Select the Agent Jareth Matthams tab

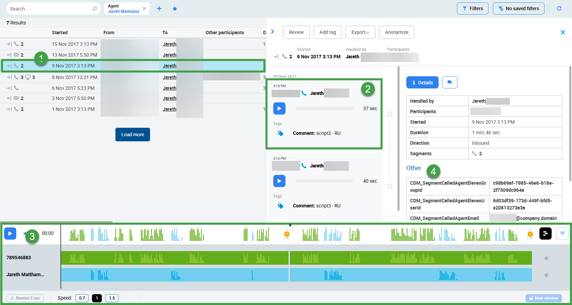pos(124,9)
